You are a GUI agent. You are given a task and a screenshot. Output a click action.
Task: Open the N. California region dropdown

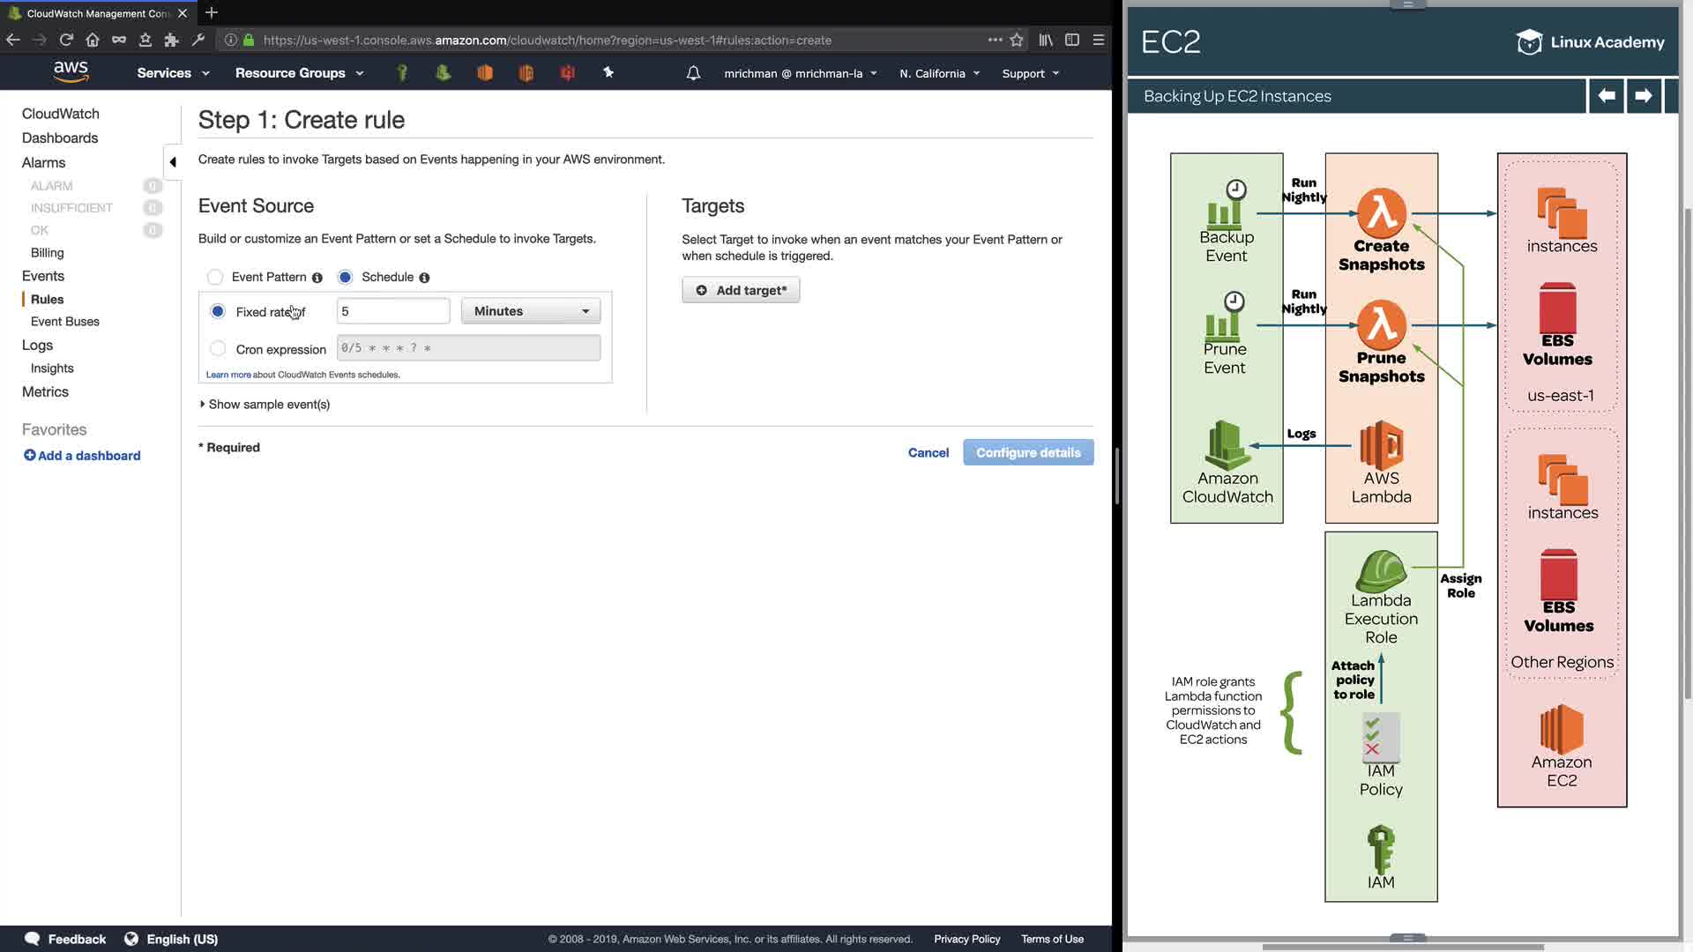click(939, 73)
